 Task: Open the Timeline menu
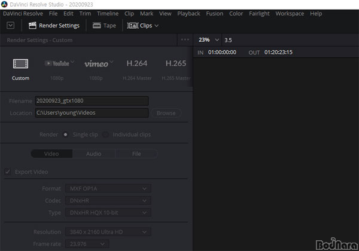[x=108, y=14]
